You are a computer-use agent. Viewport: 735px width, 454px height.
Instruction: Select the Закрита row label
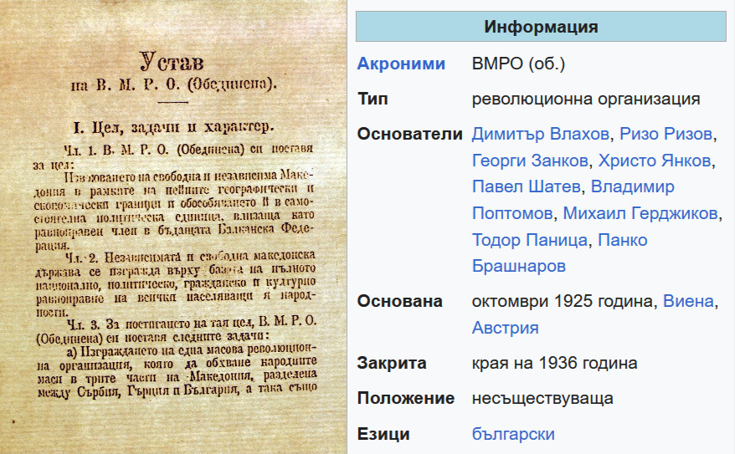click(392, 363)
